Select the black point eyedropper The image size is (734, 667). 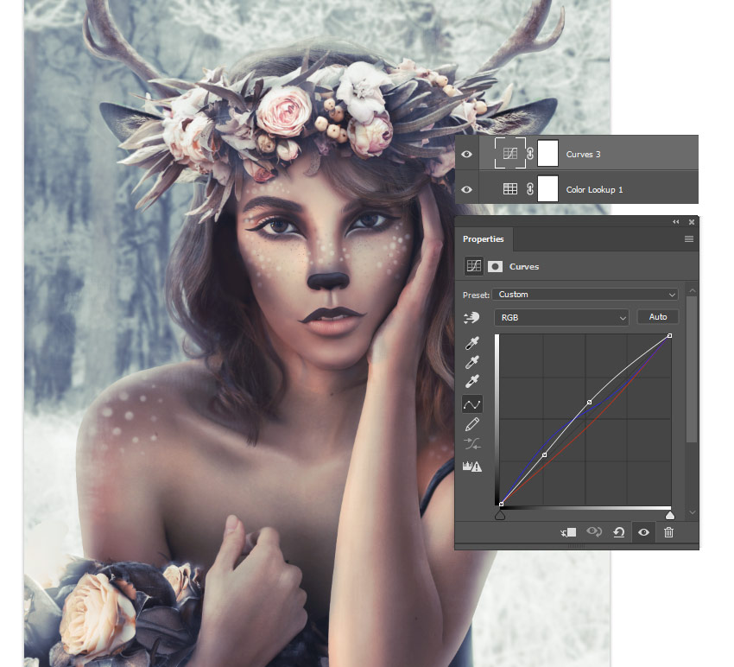(471, 343)
